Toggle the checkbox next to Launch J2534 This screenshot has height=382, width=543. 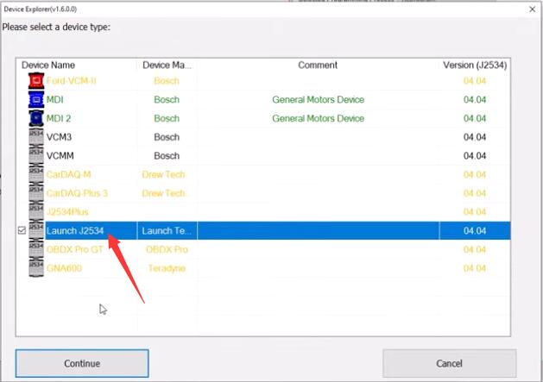pos(22,230)
